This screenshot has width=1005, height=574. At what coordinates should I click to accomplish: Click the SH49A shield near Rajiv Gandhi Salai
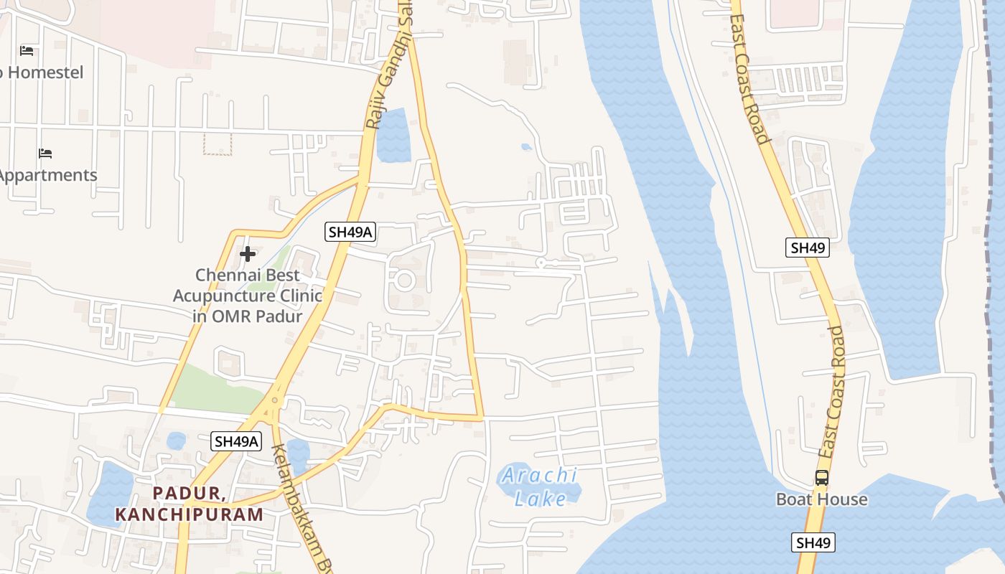click(351, 232)
